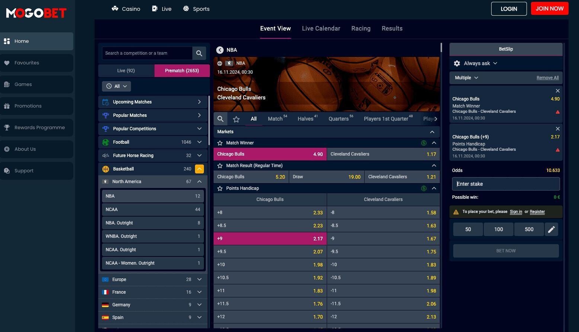The height and width of the screenshot is (332, 579).
Task: Select Chicago Bulls +10 at 1.98
Action: 270,265
